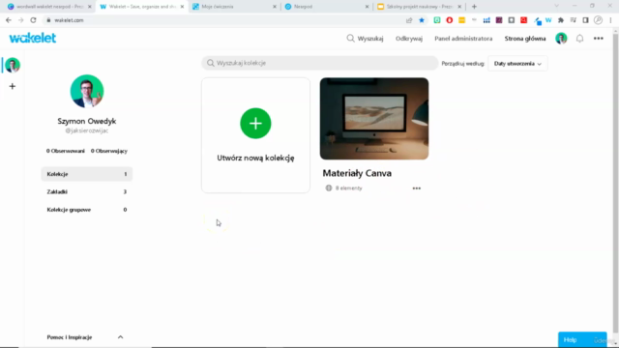Open Materiały Canva three-dot options
The width and height of the screenshot is (619, 348).
(417, 188)
